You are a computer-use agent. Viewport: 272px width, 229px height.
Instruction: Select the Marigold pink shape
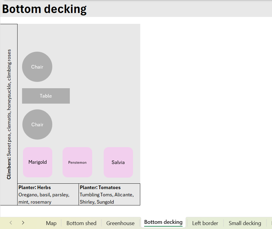[x=38, y=162]
